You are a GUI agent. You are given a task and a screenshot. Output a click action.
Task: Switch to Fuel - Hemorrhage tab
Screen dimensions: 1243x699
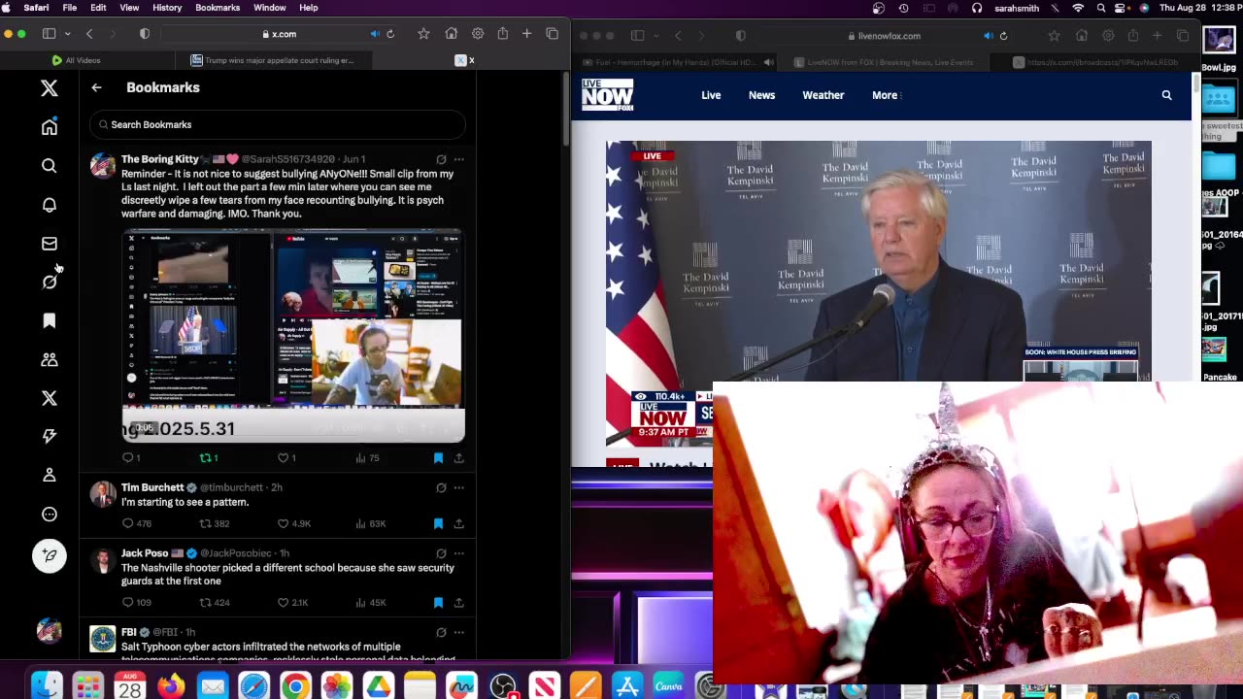tap(676, 62)
